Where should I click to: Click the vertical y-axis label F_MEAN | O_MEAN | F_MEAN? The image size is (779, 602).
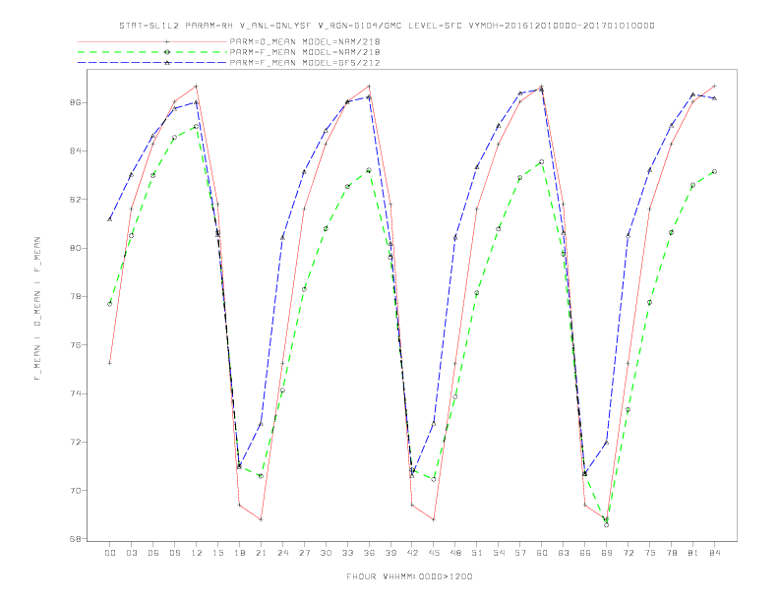pos(37,309)
